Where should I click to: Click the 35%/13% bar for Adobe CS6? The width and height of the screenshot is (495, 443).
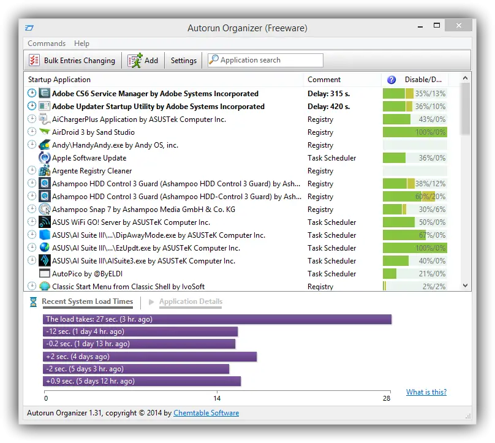(x=415, y=94)
